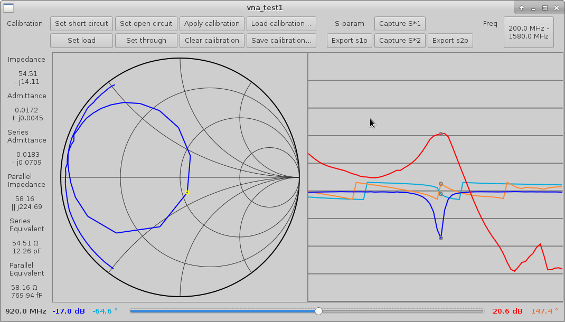Image resolution: width=565 pixels, height=322 pixels.
Task: Click the window menu icon in title bar
Action: [x=8, y=7]
